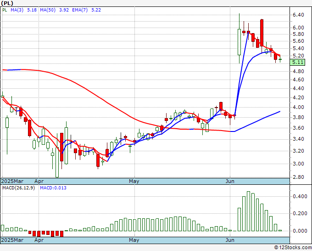
Task: Click Jun on the MACD panel date axis
Action: click(x=230, y=240)
